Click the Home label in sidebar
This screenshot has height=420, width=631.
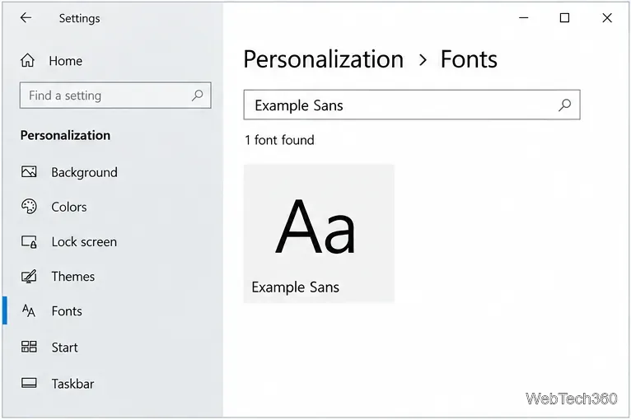click(66, 61)
